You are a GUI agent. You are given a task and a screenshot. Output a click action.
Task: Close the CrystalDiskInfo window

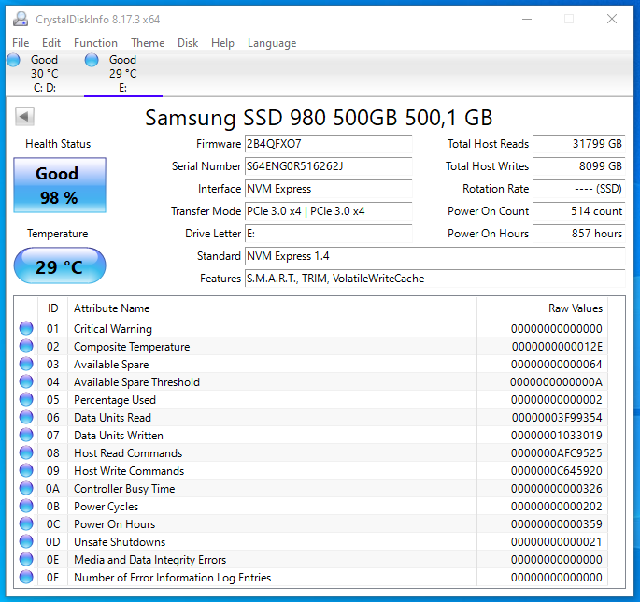pos(611,19)
